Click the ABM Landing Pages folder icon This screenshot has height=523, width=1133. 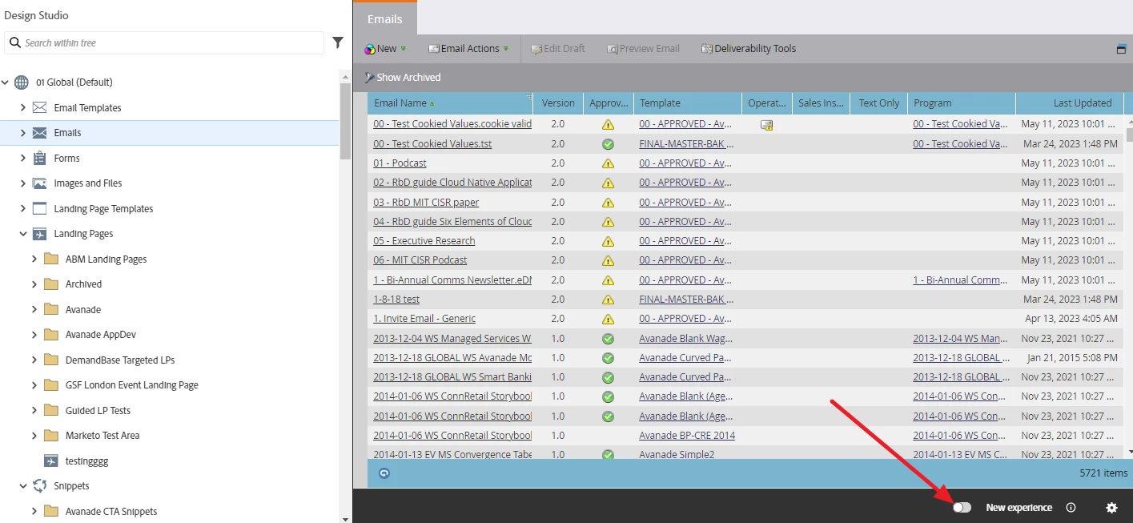(51, 259)
